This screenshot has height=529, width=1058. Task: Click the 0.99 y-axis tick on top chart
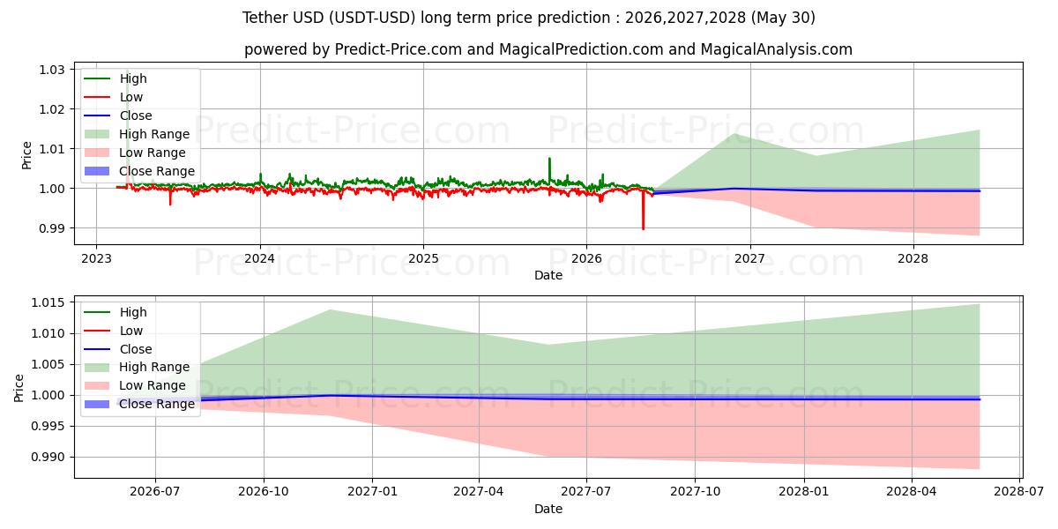pyautogui.click(x=53, y=228)
